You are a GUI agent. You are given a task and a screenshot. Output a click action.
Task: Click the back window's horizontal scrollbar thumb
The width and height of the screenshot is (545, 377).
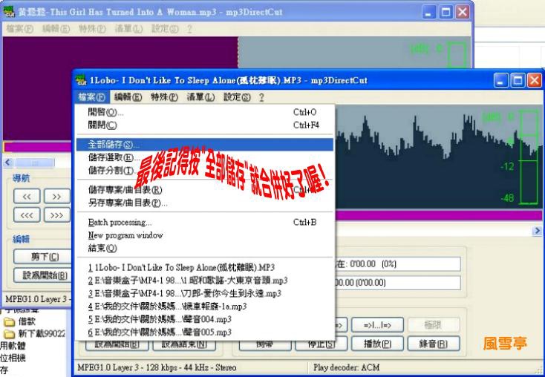[x=34, y=163]
